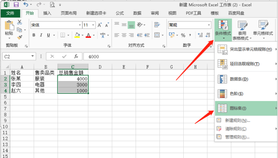This screenshot has width=278, height=158.
Task: Open the 文件 File tab
Action: coord(10,13)
